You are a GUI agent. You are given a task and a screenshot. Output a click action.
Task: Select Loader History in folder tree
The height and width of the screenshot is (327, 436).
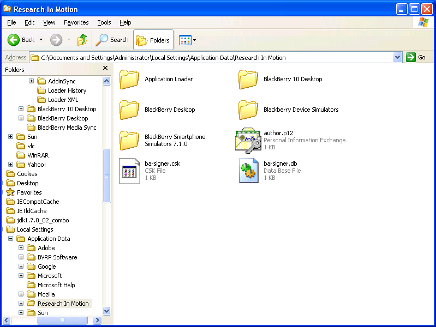[x=62, y=90]
